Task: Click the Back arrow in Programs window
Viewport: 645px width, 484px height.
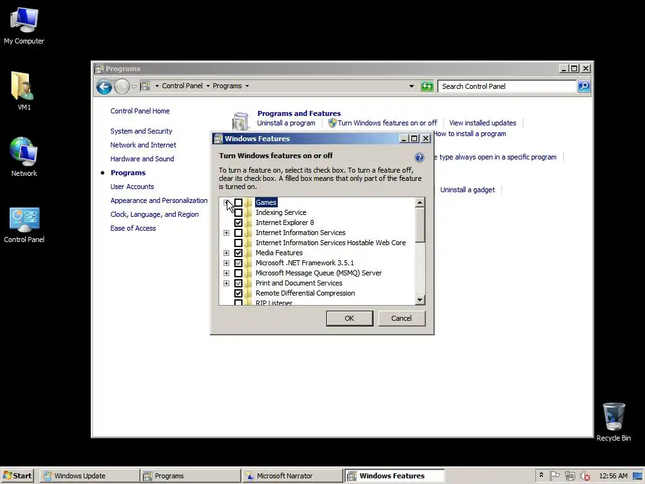Action: [x=104, y=86]
